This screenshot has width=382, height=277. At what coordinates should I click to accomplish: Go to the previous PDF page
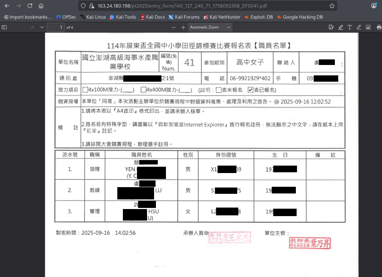point(32,27)
